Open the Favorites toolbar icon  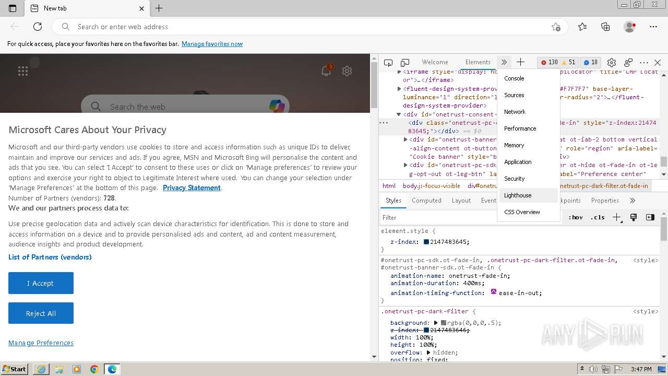pyautogui.click(x=582, y=27)
